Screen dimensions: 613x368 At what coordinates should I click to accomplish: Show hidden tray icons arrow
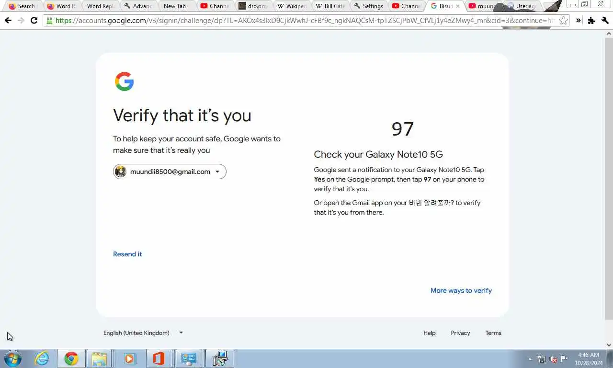tap(530, 359)
